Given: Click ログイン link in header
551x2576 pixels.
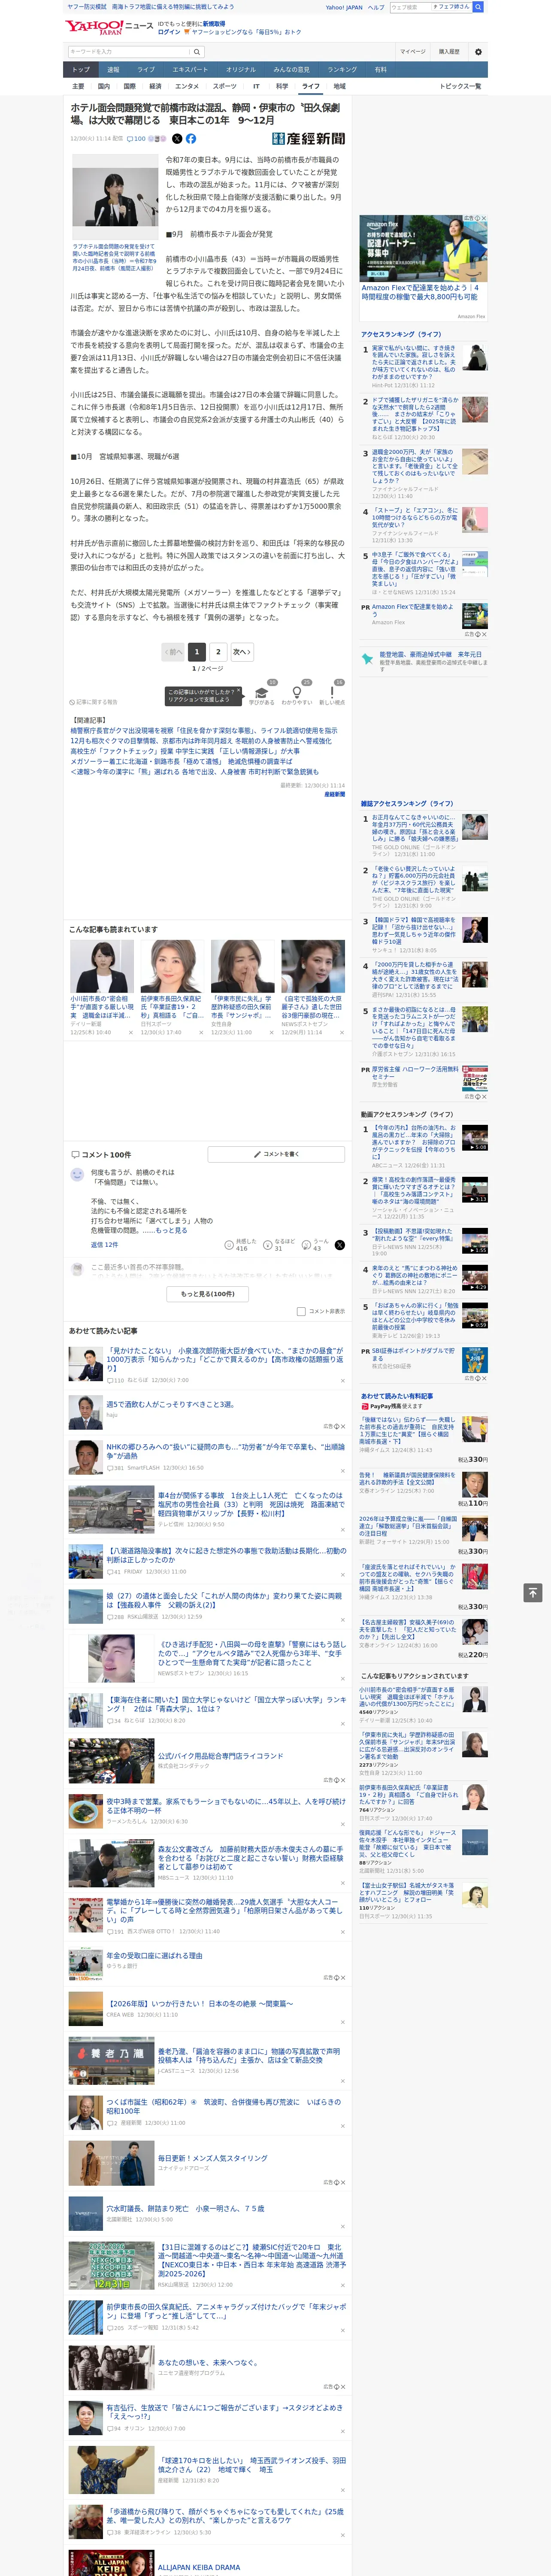Looking at the screenshot, I should [169, 32].
